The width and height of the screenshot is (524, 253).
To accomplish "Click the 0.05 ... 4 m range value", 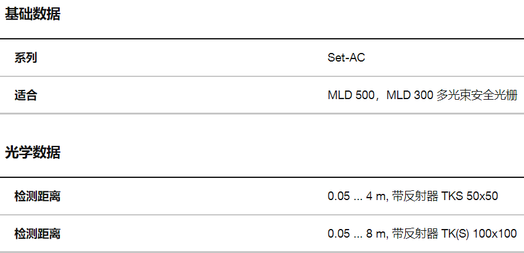I will 357,196.
